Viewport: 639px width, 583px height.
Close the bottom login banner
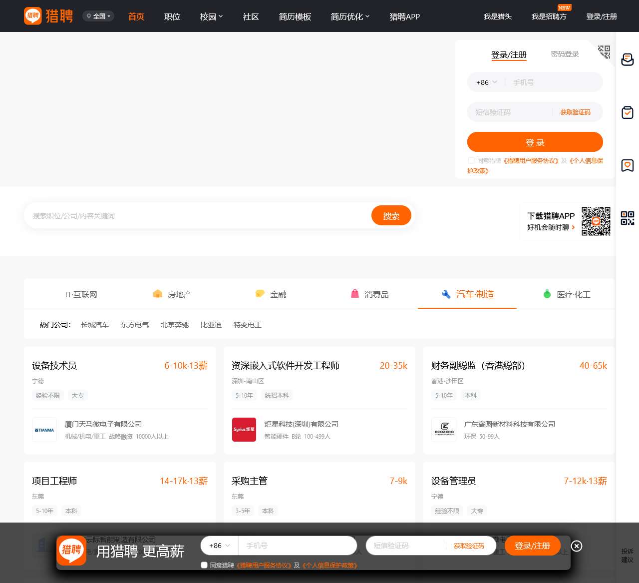(x=577, y=546)
